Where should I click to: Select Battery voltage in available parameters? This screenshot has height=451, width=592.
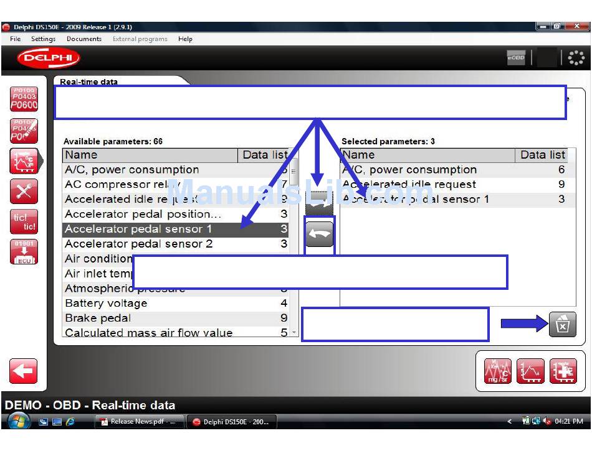tap(107, 304)
